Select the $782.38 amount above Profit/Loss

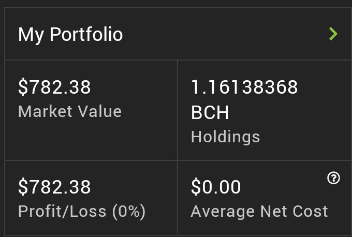tap(54, 187)
